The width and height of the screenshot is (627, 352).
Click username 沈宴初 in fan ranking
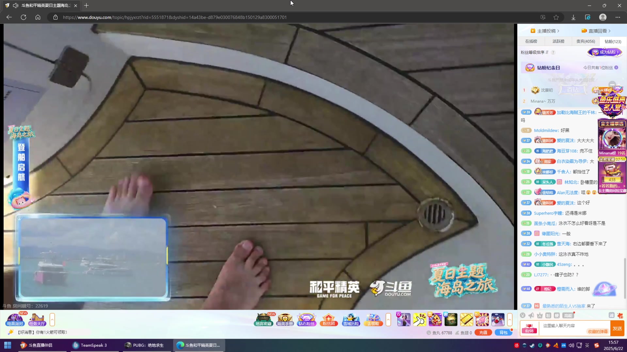pos(547,90)
